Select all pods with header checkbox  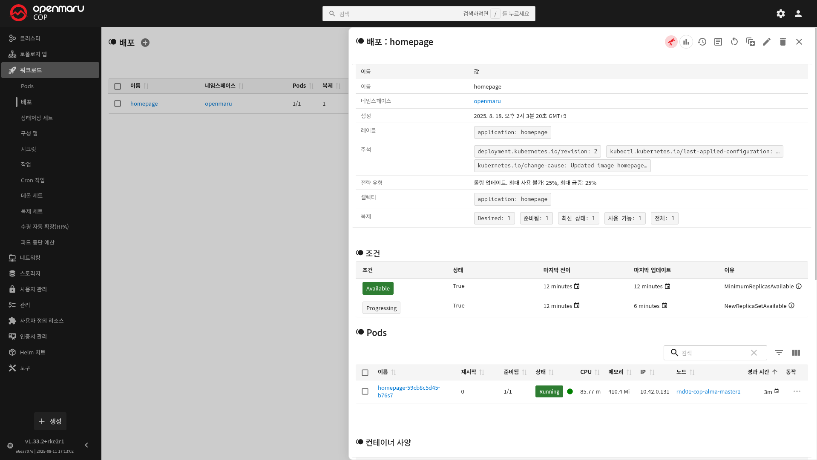(365, 373)
